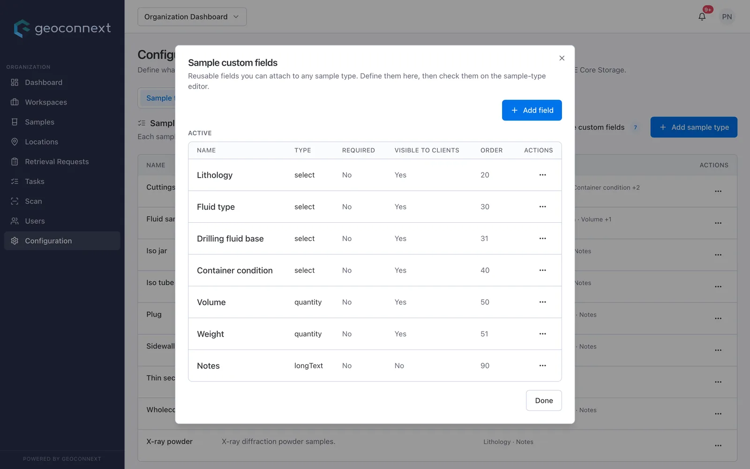Click the Add sample type button
This screenshot has height=469, width=750.
click(694, 127)
